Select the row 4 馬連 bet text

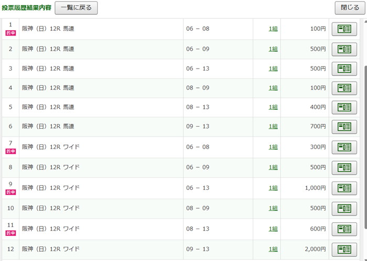pos(48,88)
